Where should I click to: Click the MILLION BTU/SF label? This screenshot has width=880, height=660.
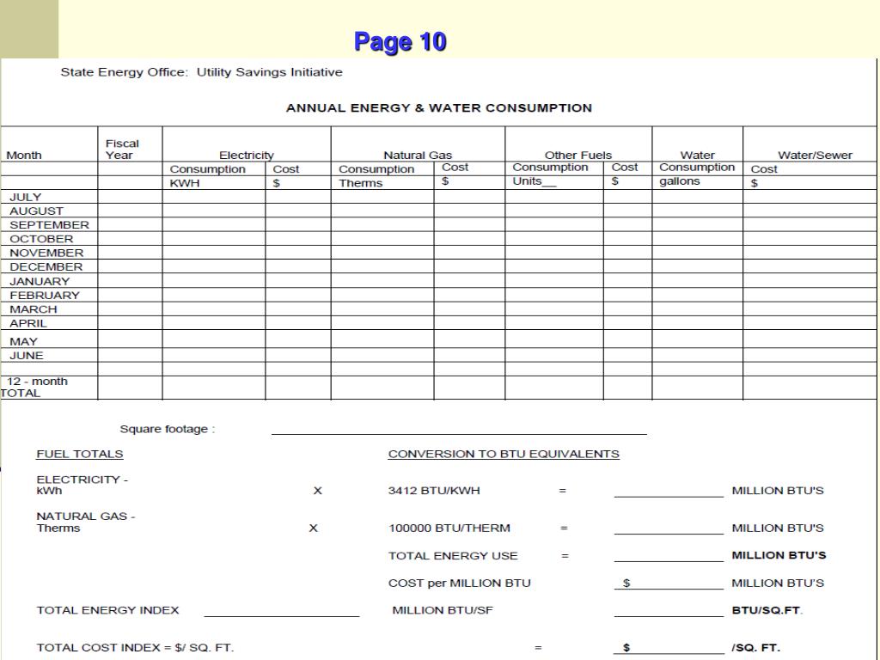click(443, 611)
